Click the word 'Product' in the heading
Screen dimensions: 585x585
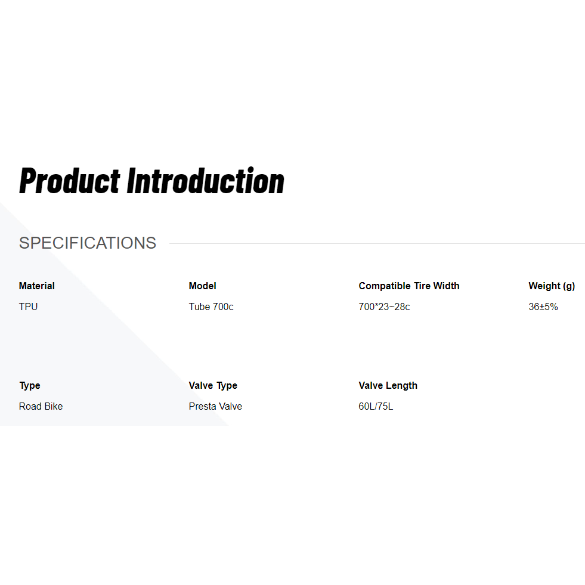tap(70, 181)
